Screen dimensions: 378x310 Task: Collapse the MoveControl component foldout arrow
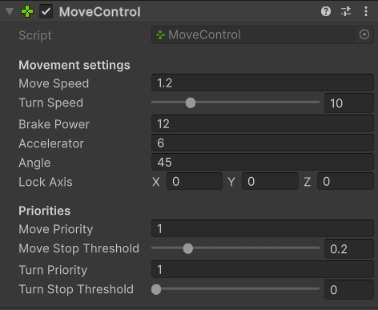click(10, 11)
